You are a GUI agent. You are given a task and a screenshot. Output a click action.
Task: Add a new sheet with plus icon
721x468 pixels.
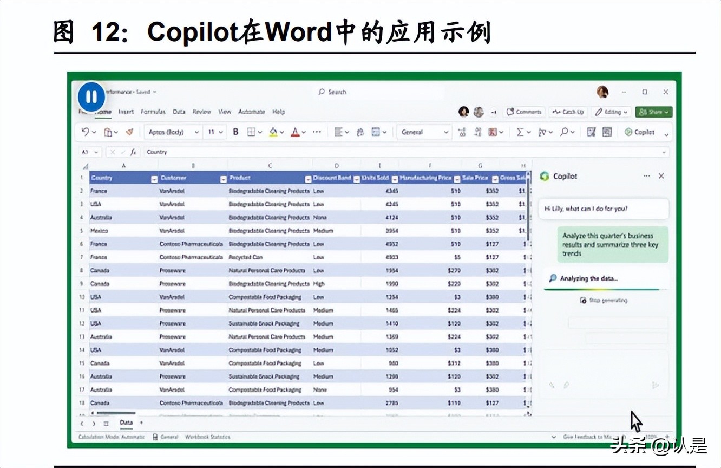click(x=141, y=422)
